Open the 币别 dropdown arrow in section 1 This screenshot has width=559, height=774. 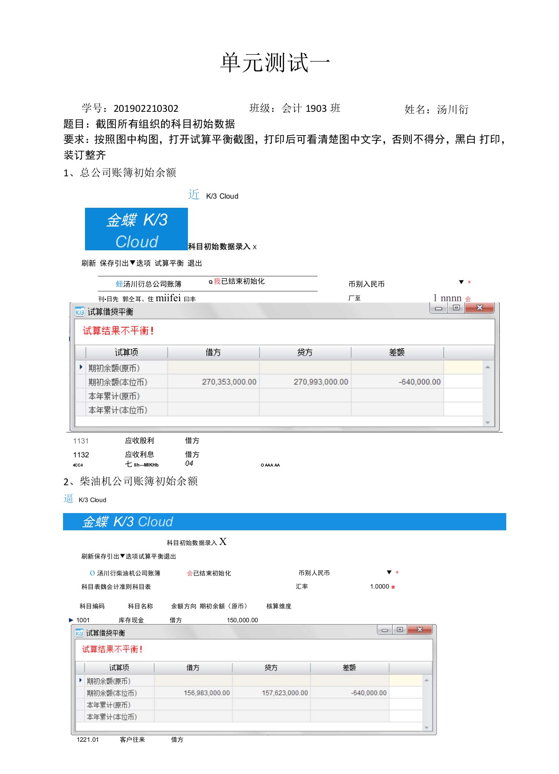tap(462, 282)
